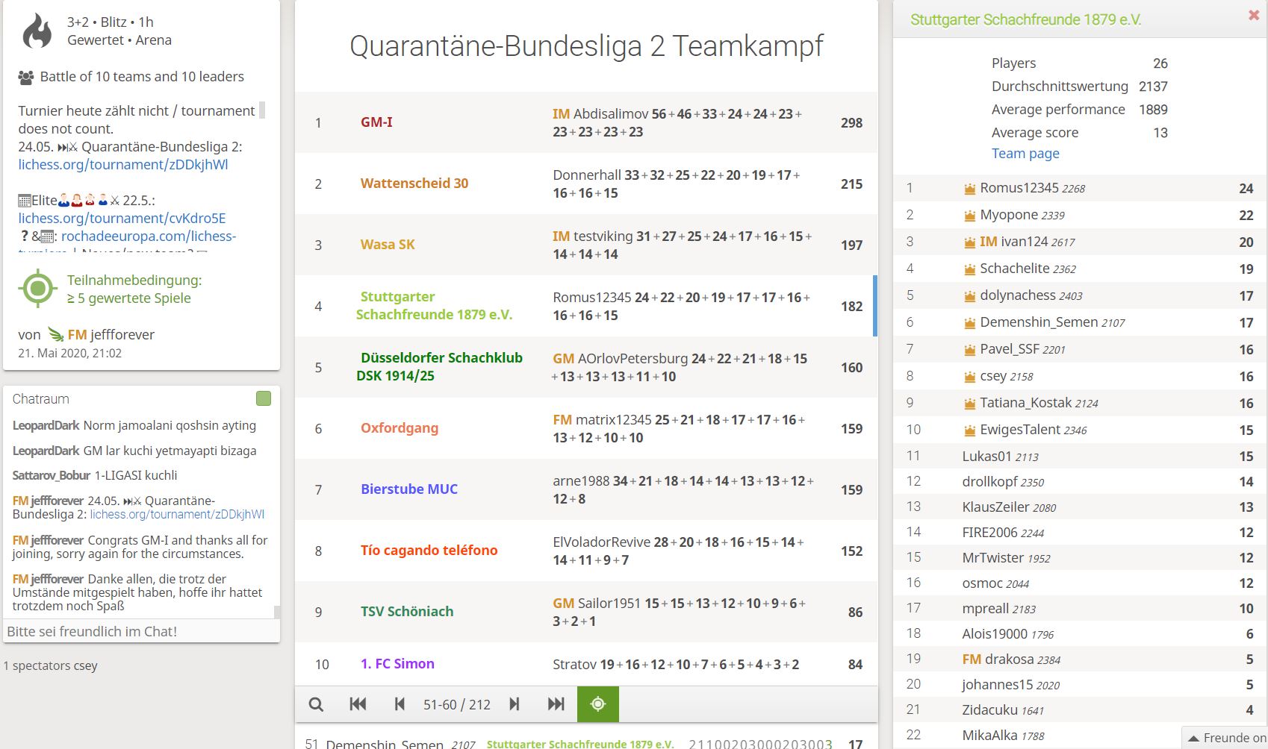Open lichess.org/tournament/cvKdro5E link
The height and width of the screenshot is (749, 1268).
[x=122, y=219]
